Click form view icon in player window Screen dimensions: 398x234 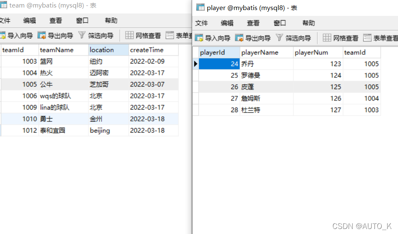click(x=367, y=38)
